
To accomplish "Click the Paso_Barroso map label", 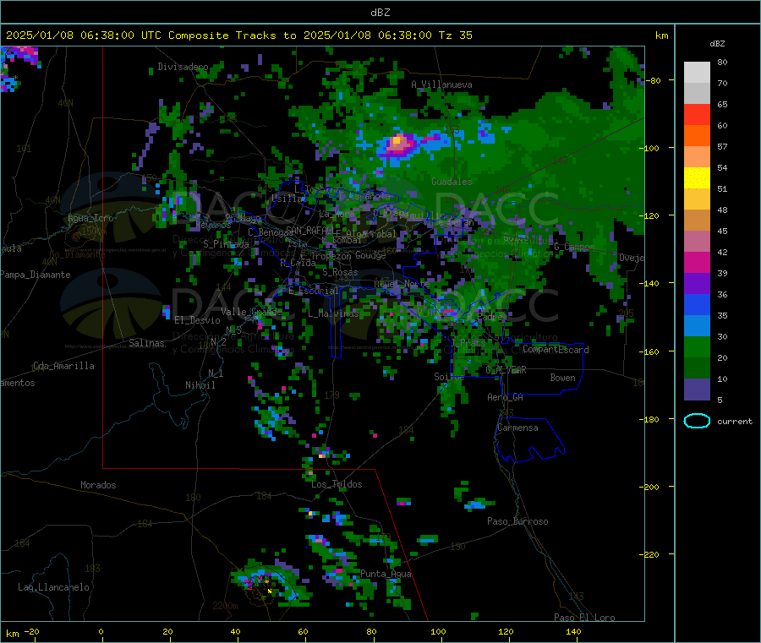I will [517, 521].
